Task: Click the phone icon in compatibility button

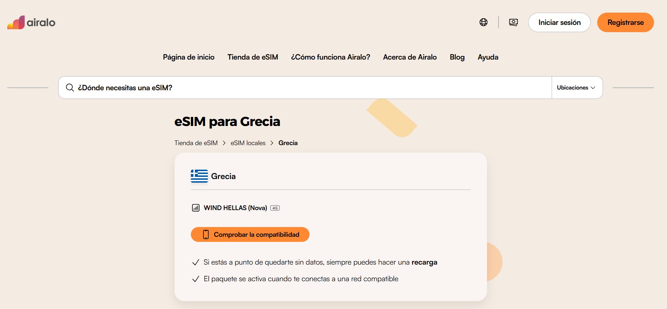Action: [x=206, y=235]
